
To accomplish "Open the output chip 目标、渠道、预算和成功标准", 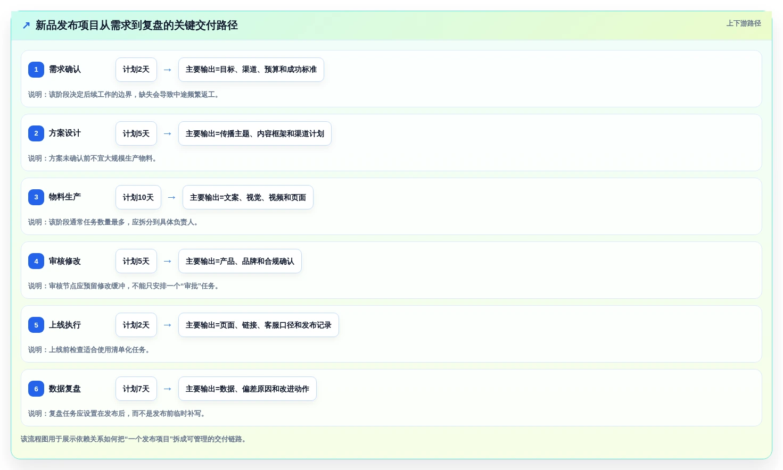I will coord(251,70).
